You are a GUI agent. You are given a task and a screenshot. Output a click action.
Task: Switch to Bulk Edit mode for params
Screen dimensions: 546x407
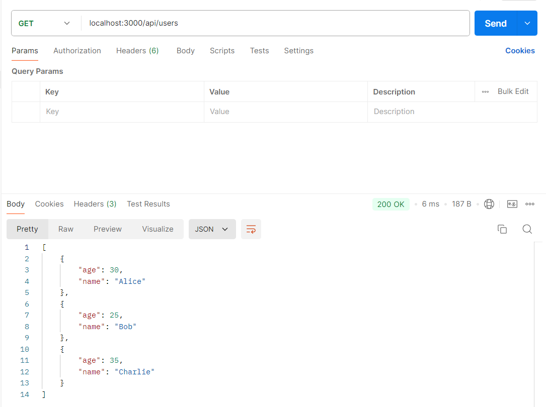(x=513, y=91)
